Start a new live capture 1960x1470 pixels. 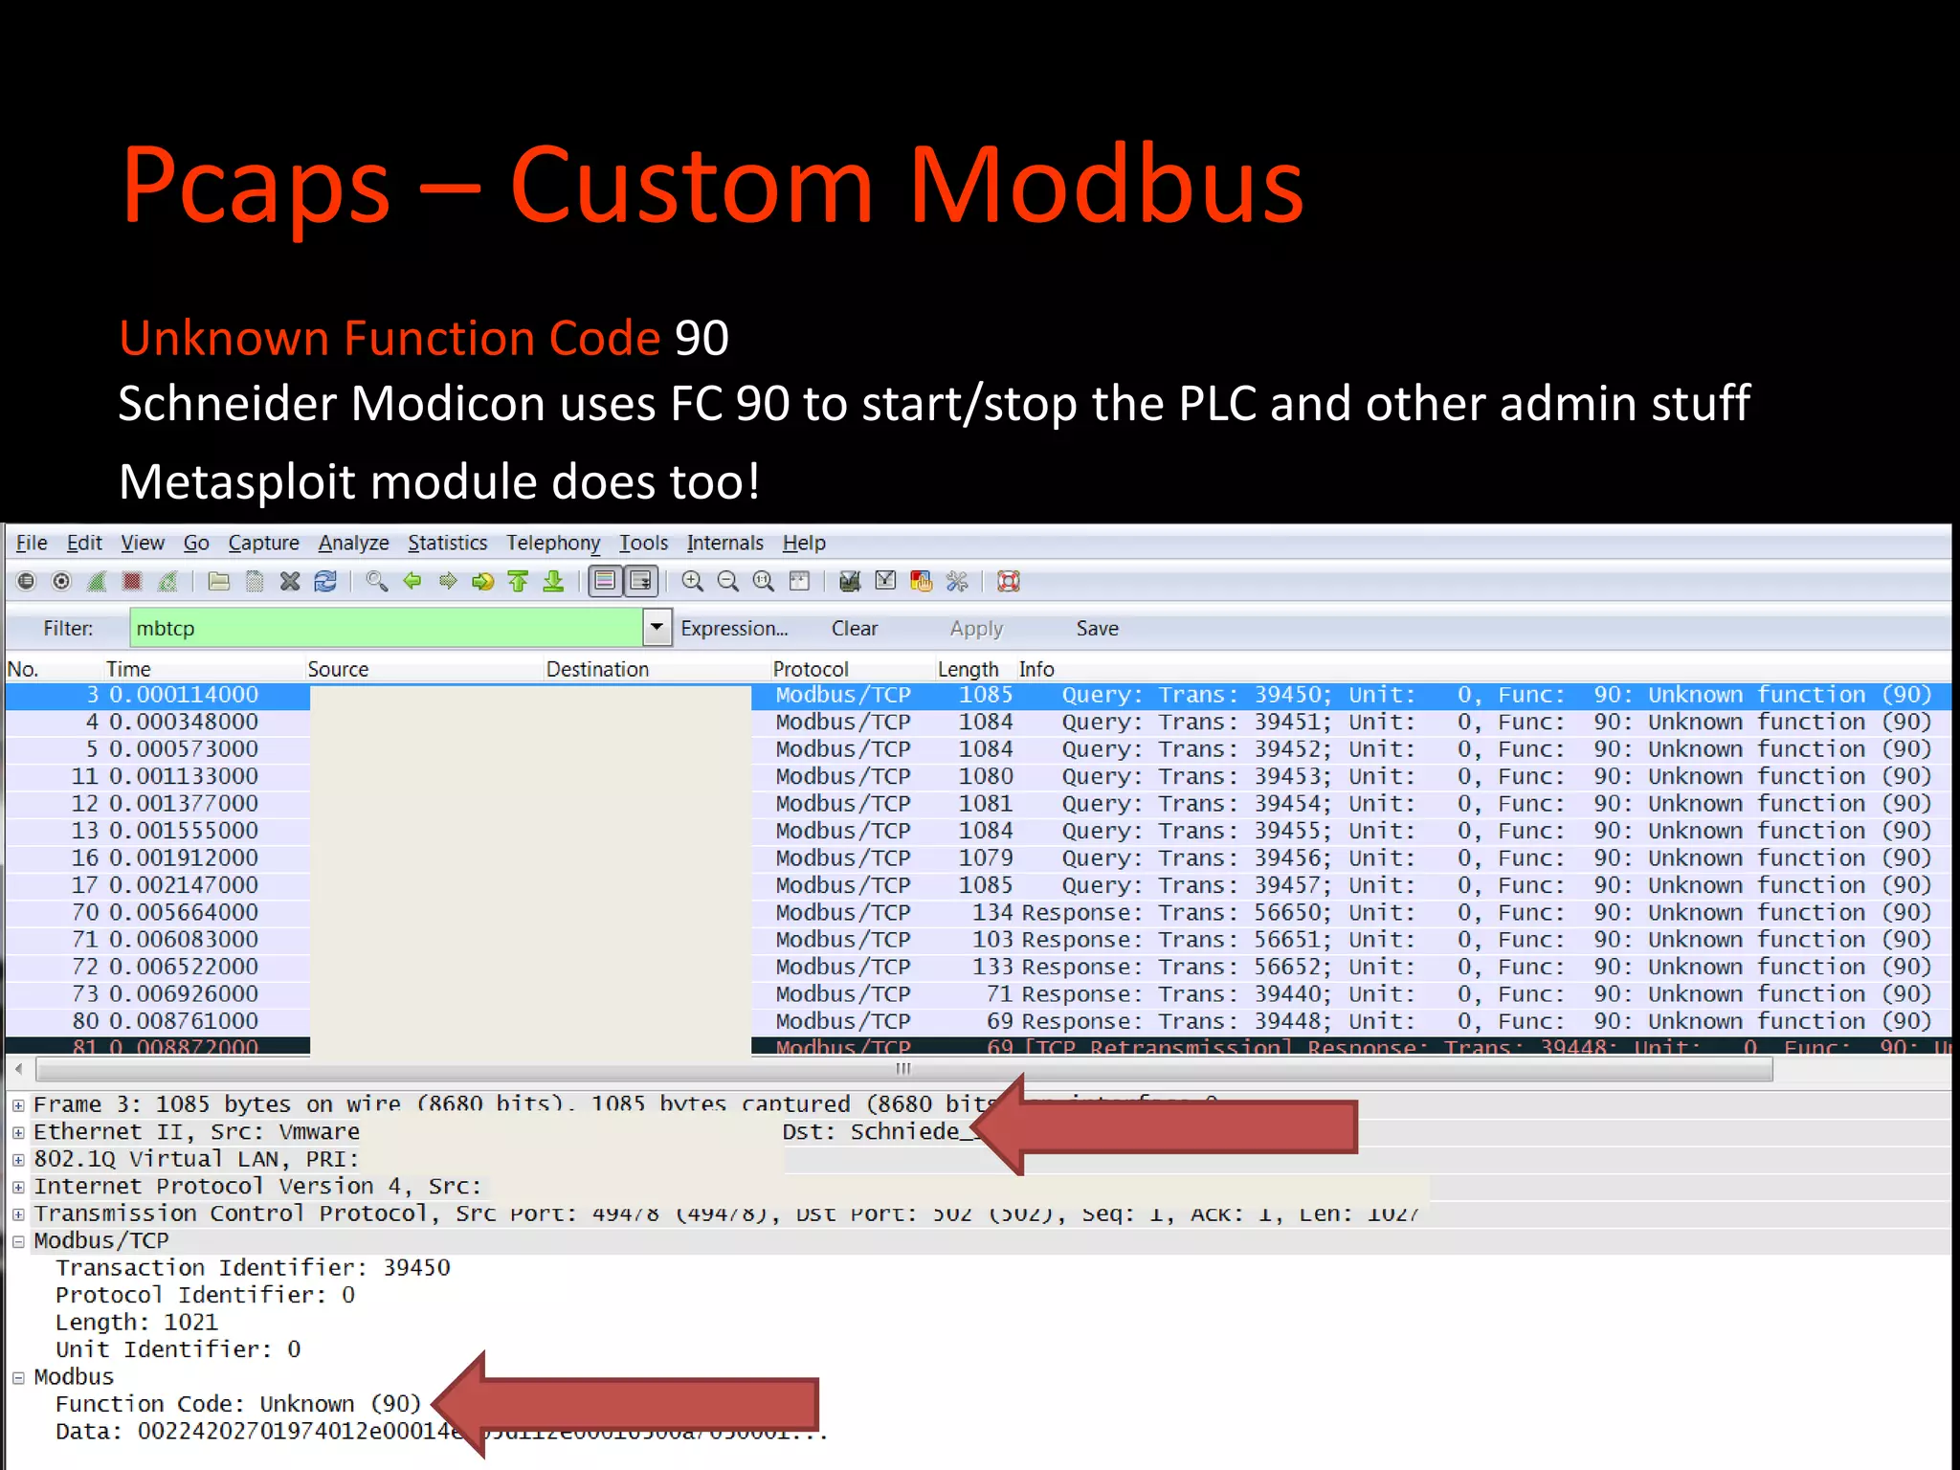(x=97, y=581)
